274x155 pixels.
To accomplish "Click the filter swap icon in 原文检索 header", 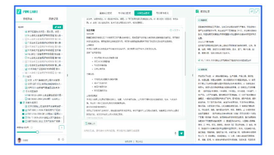I will click(252, 11).
